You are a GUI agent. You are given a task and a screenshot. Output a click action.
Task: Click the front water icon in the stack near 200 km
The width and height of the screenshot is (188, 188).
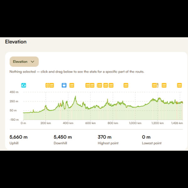[52, 85]
